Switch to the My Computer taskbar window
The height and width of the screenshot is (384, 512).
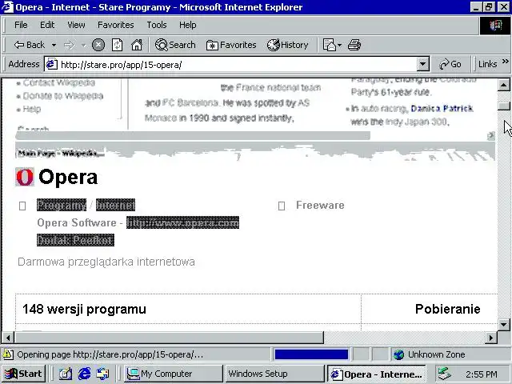173,374
